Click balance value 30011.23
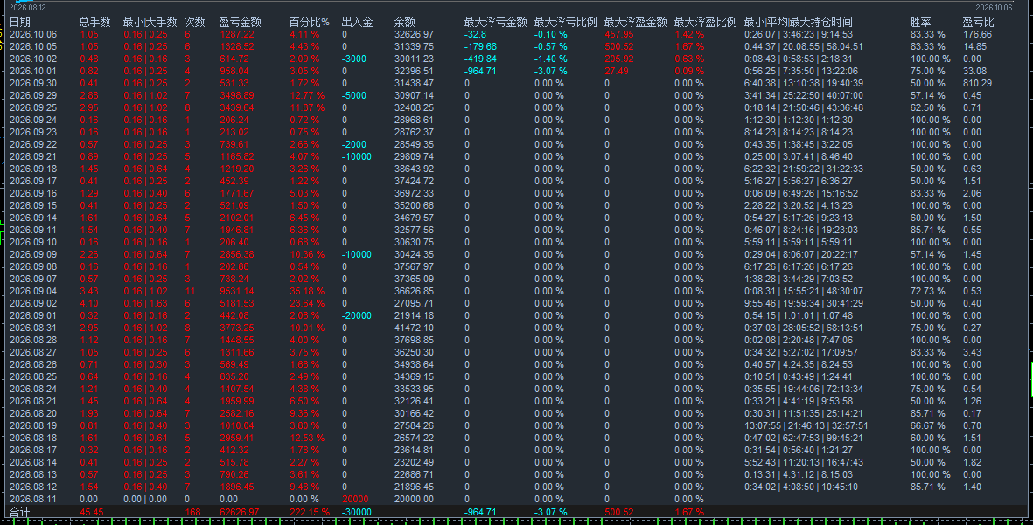Image resolution: width=1033 pixels, height=525 pixels. [x=414, y=59]
